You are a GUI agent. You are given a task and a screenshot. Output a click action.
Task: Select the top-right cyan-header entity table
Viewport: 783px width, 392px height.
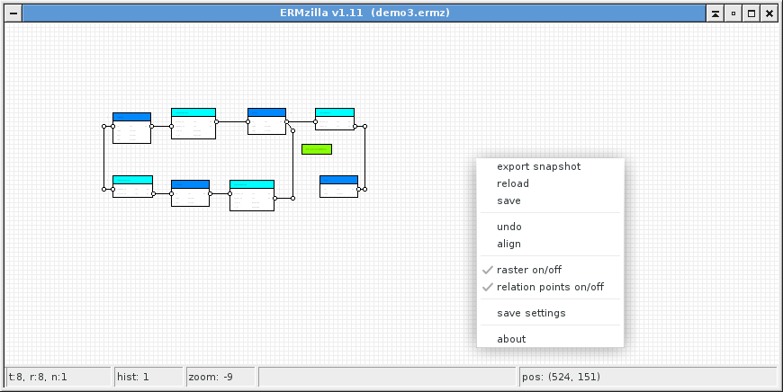tap(334, 119)
